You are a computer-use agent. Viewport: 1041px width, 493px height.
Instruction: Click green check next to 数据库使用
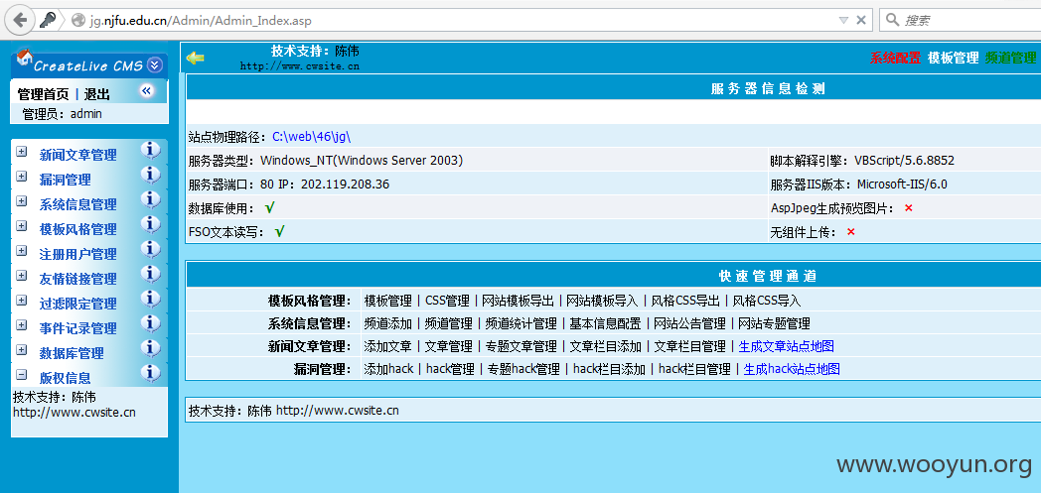[x=269, y=208]
